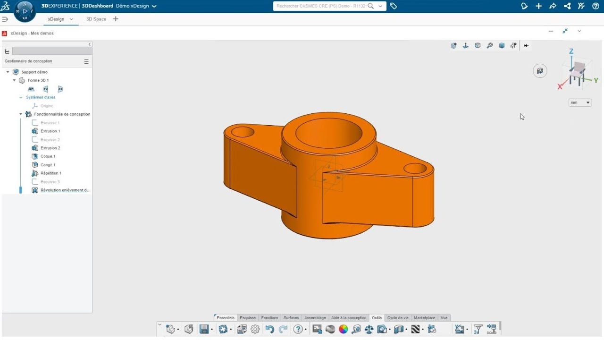Collapse the design manager side panel
The height and width of the screenshot is (340, 604).
tap(90, 44)
